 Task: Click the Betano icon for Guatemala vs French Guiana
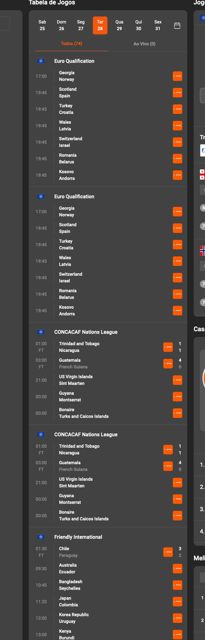pos(168,364)
